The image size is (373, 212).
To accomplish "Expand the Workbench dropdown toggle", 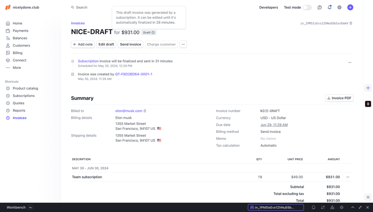I will click(x=30, y=207).
